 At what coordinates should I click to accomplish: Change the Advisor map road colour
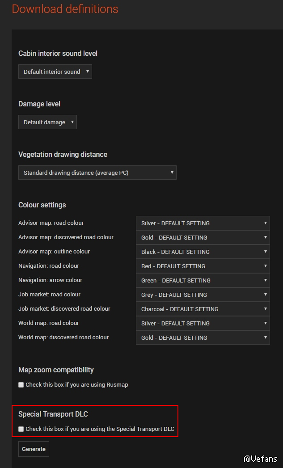pos(203,223)
